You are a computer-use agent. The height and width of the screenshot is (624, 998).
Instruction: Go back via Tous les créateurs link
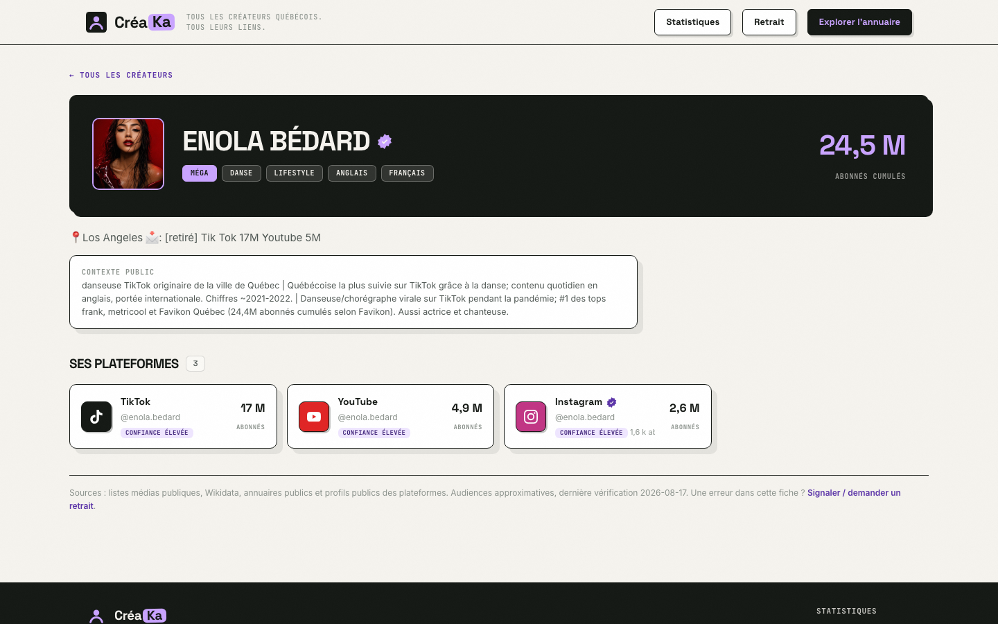[x=121, y=75]
